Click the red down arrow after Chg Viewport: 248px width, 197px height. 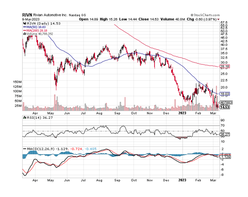click(218, 19)
